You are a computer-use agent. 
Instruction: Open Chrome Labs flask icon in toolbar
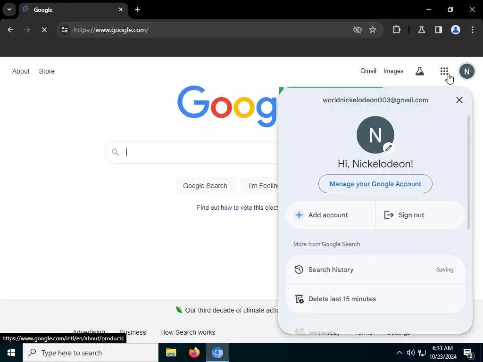[422, 30]
